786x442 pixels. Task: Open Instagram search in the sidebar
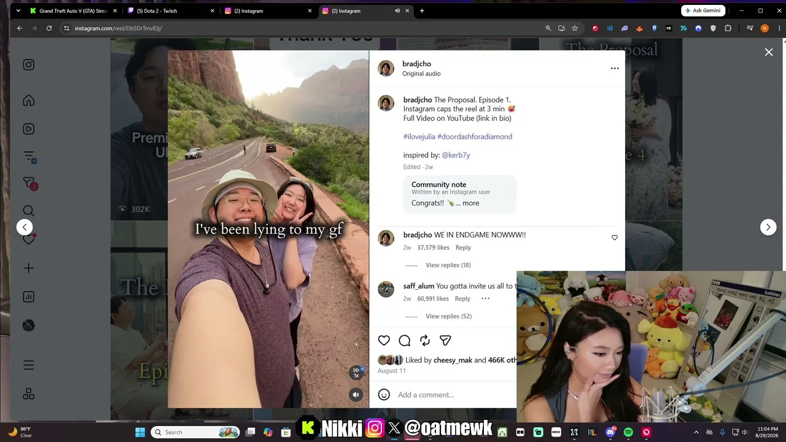coord(28,211)
